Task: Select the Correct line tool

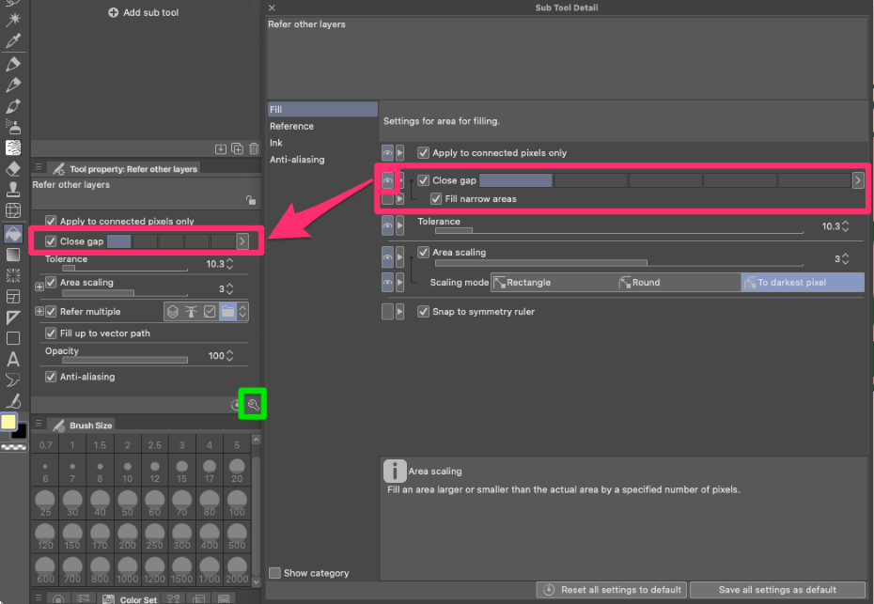Action: (x=13, y=400)
